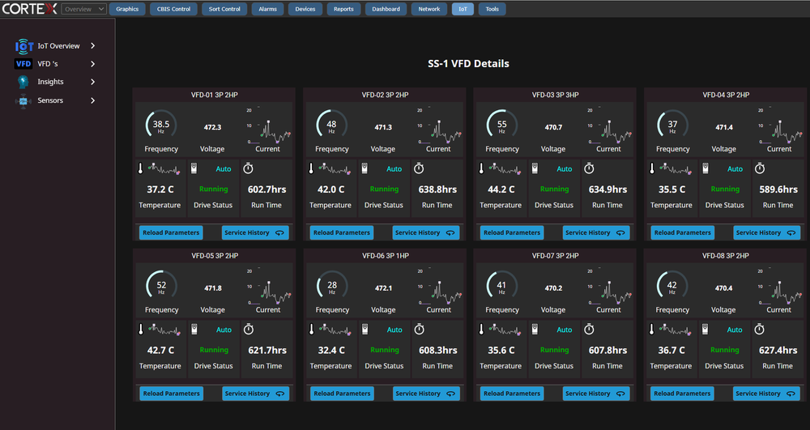Reload Parameters for VFD-01

tap(171, 232)
